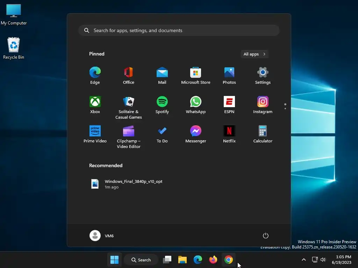Image resolution: width=358 pixels, height=268 pixels.
Task: Open the network status tray icon
Action: (315, 260)
